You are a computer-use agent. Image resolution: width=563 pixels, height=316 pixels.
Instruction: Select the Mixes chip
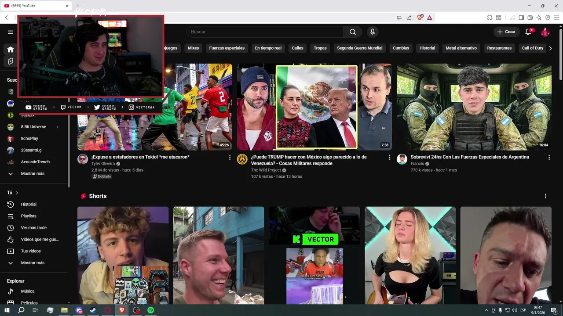(193, 48)
